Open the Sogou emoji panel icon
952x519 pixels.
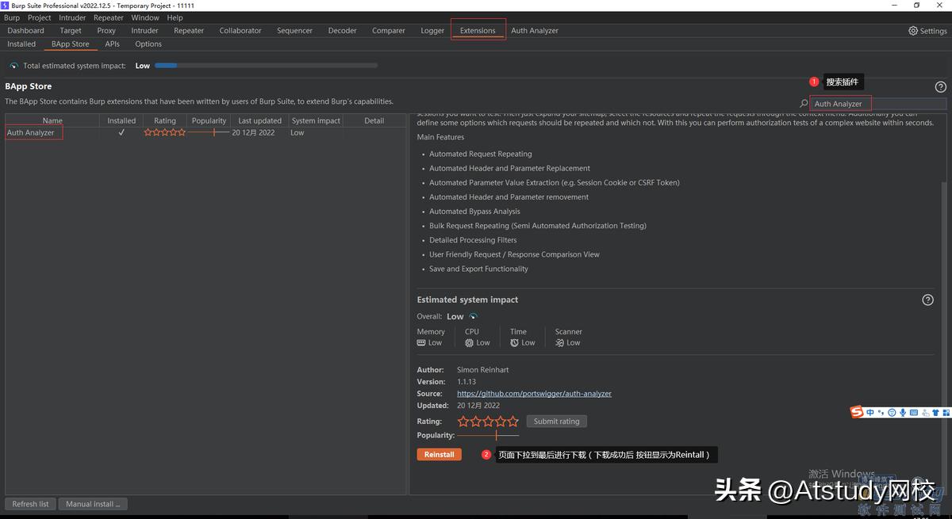(891, 412)
